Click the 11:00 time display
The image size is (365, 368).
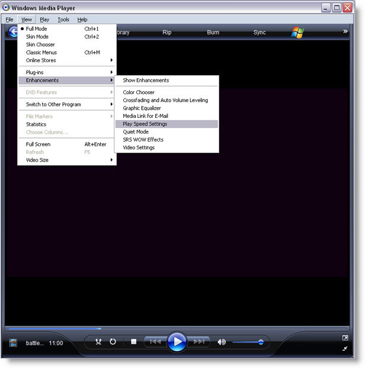tap(56, 343)
